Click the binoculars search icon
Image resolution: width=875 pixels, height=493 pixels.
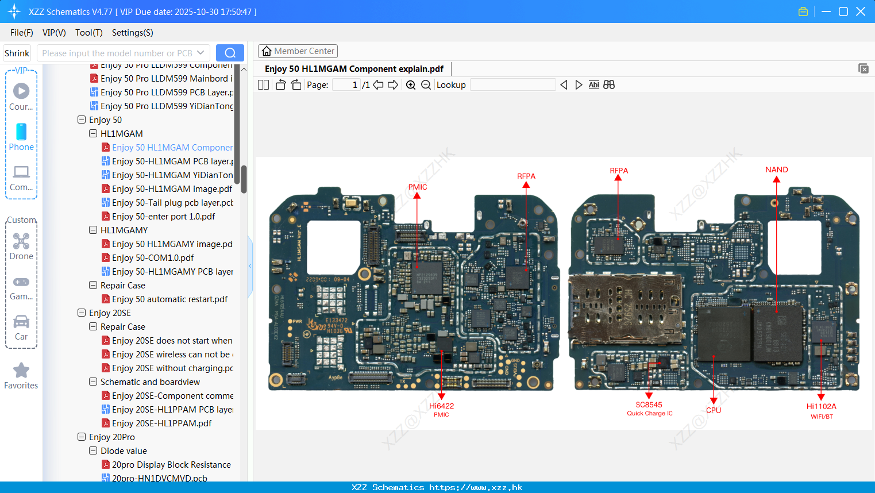click(x=609, y=84)
